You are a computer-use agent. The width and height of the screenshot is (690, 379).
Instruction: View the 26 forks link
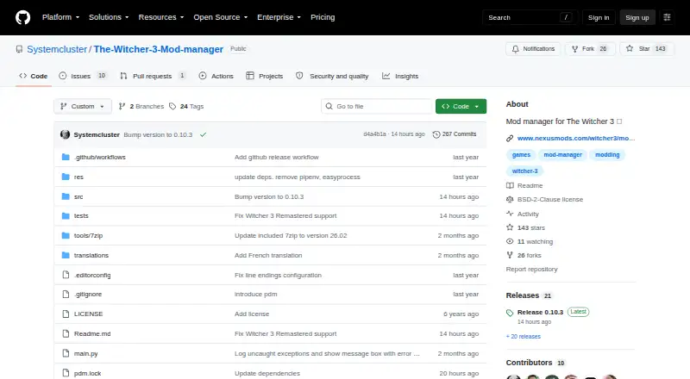(x=524, y=255)
